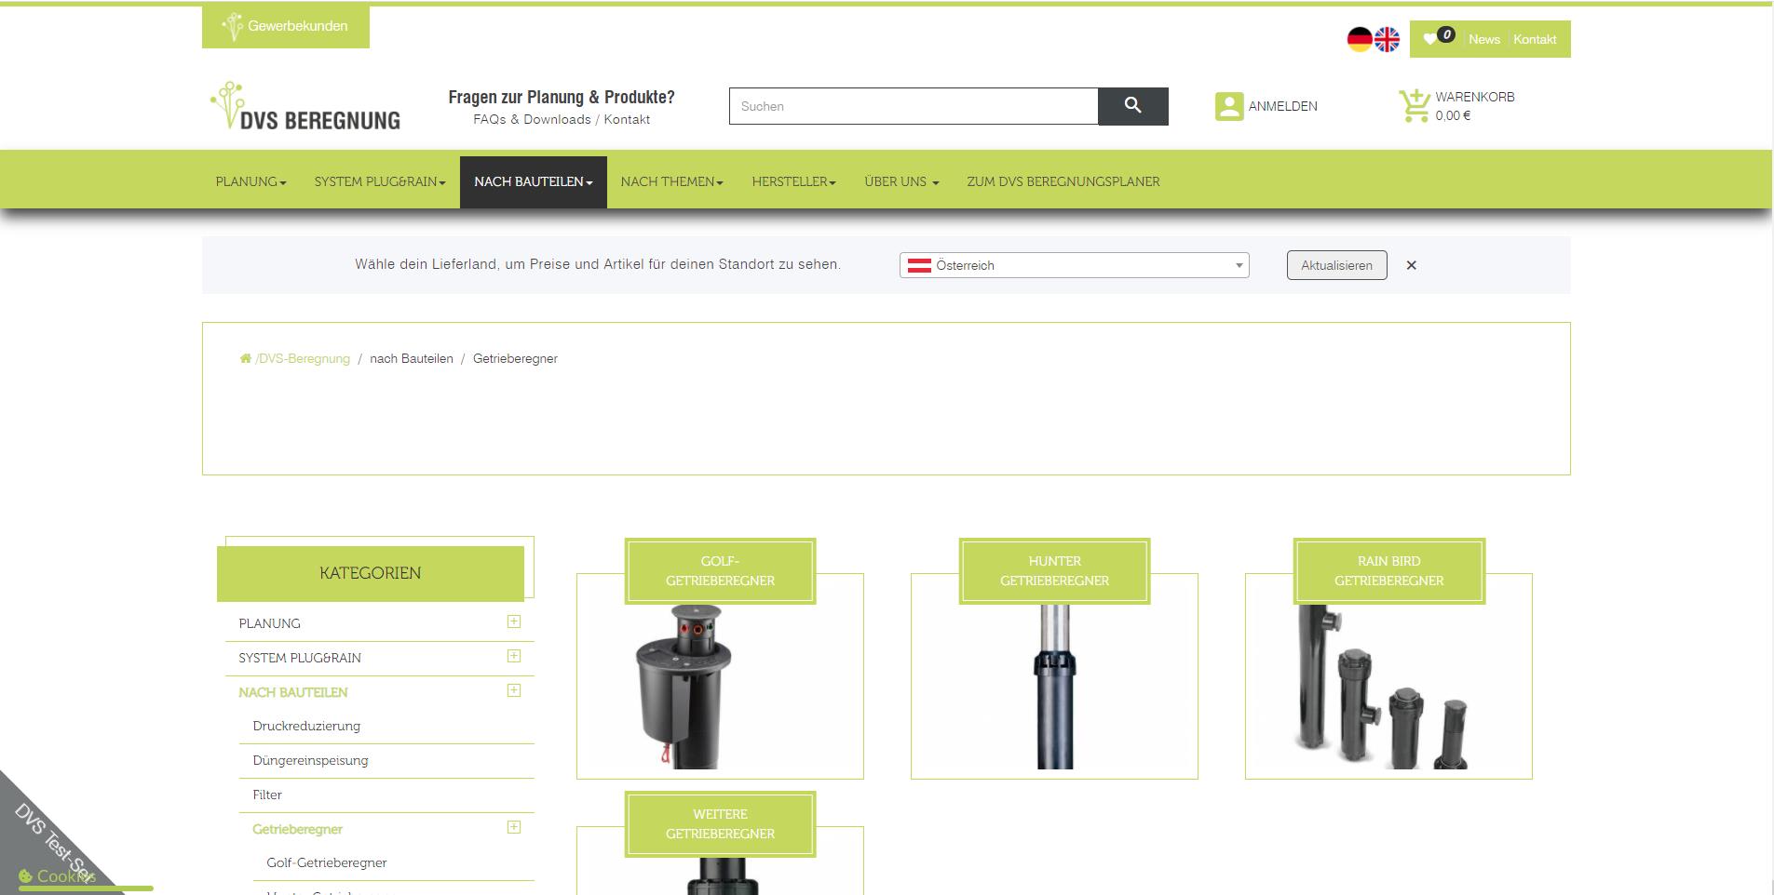The image size is (1774, 895).
Task: Open the WEITERE GETRIEBEREGNER category label
Action: (x=720, y=823)
